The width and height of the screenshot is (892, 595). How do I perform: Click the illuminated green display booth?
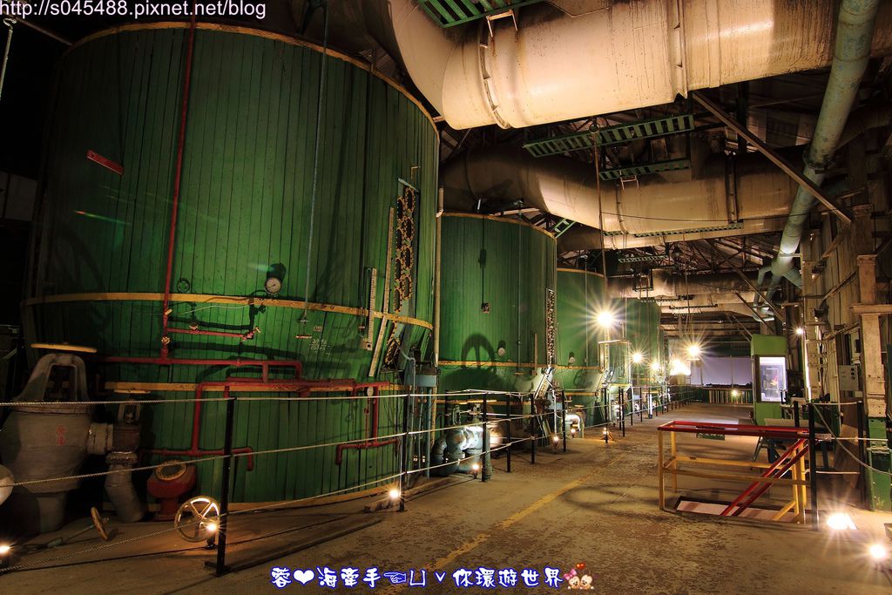(769, 377)
